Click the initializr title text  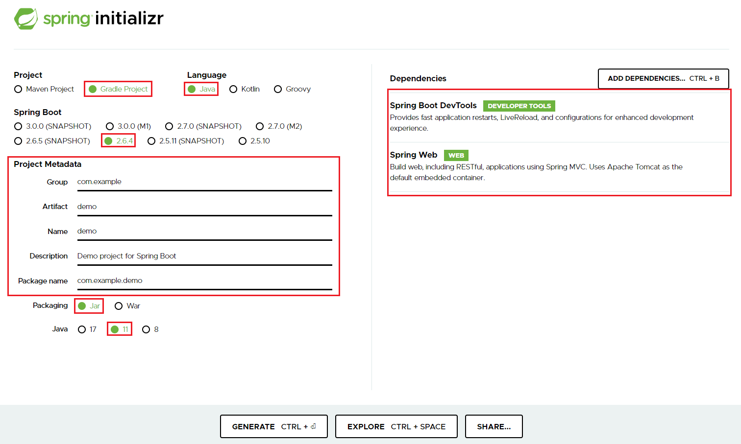[x=129, y=18]
